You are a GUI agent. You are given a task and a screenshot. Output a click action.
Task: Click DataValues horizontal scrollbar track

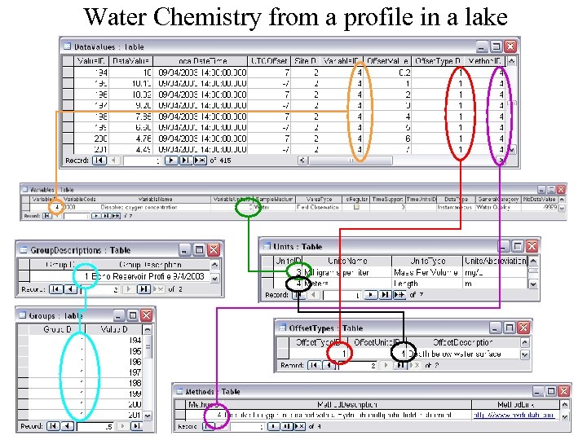(351, 161)
